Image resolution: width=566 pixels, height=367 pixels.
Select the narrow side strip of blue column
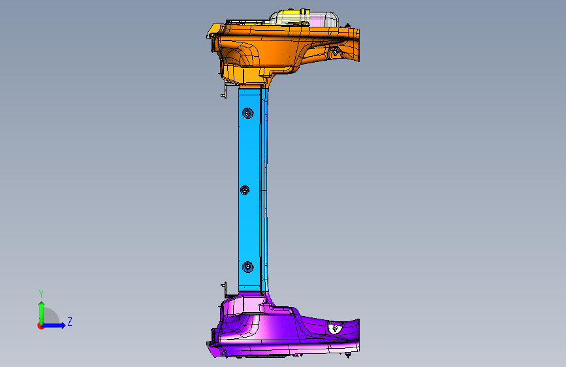264,189
